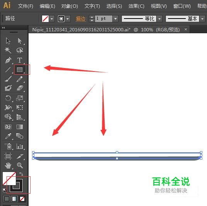Apply solid Color mode button

pyautogui.click(x=7, y=199)
